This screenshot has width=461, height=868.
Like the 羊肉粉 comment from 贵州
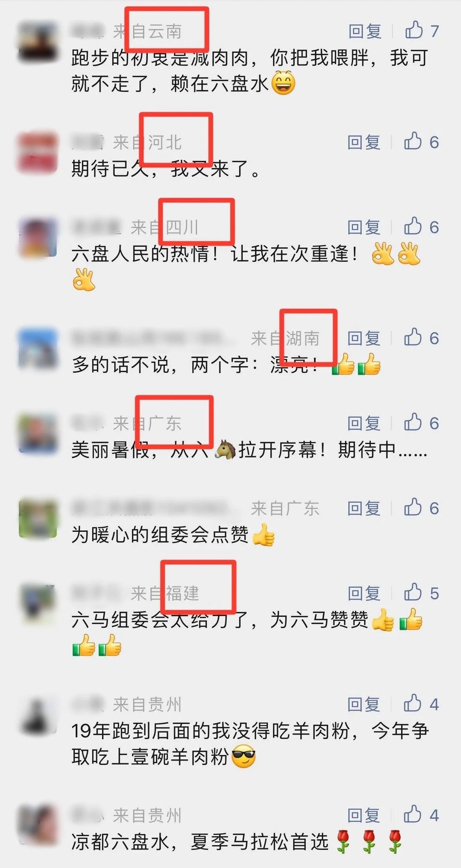click(413, 703)
